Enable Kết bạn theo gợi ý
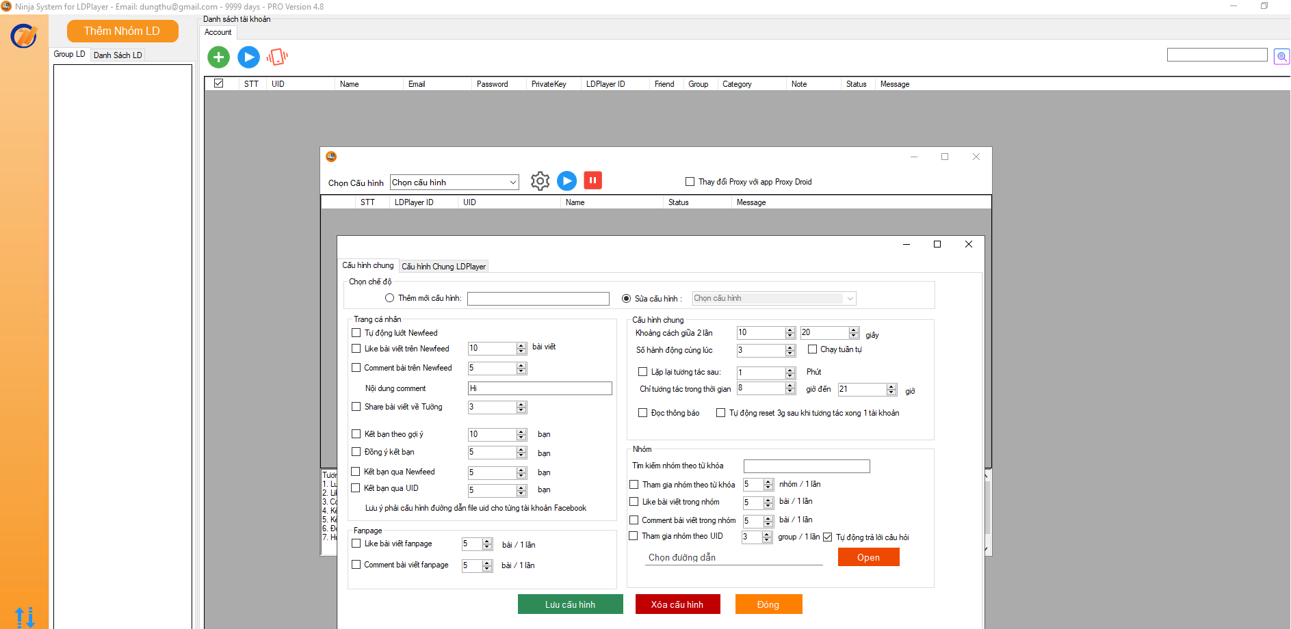Image resolution: width=1291 pixels, height=629 pixels. tap(356, 434)
